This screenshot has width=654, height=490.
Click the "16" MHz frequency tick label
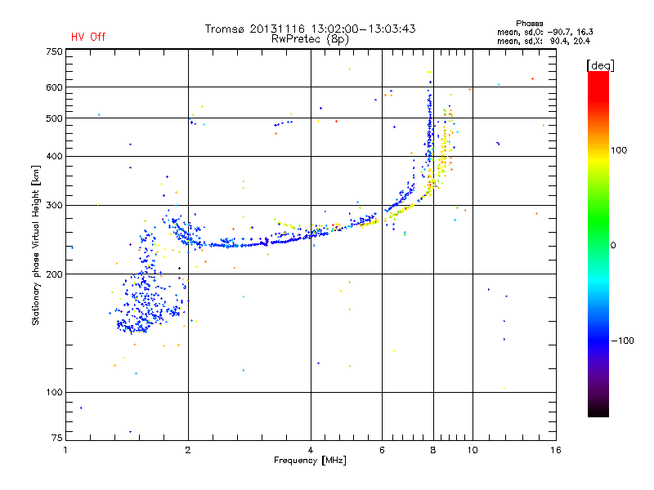pos(556,450)
